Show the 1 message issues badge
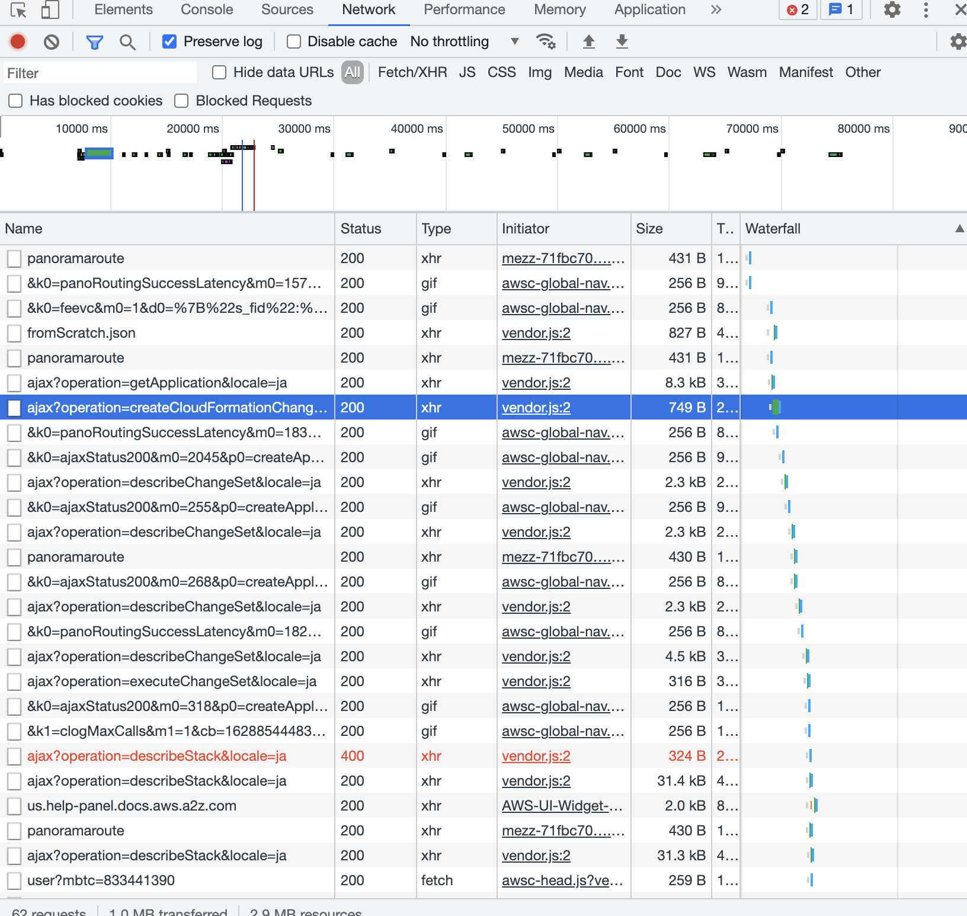This screenshot has height=916, width=967. (x=841, y=9)
